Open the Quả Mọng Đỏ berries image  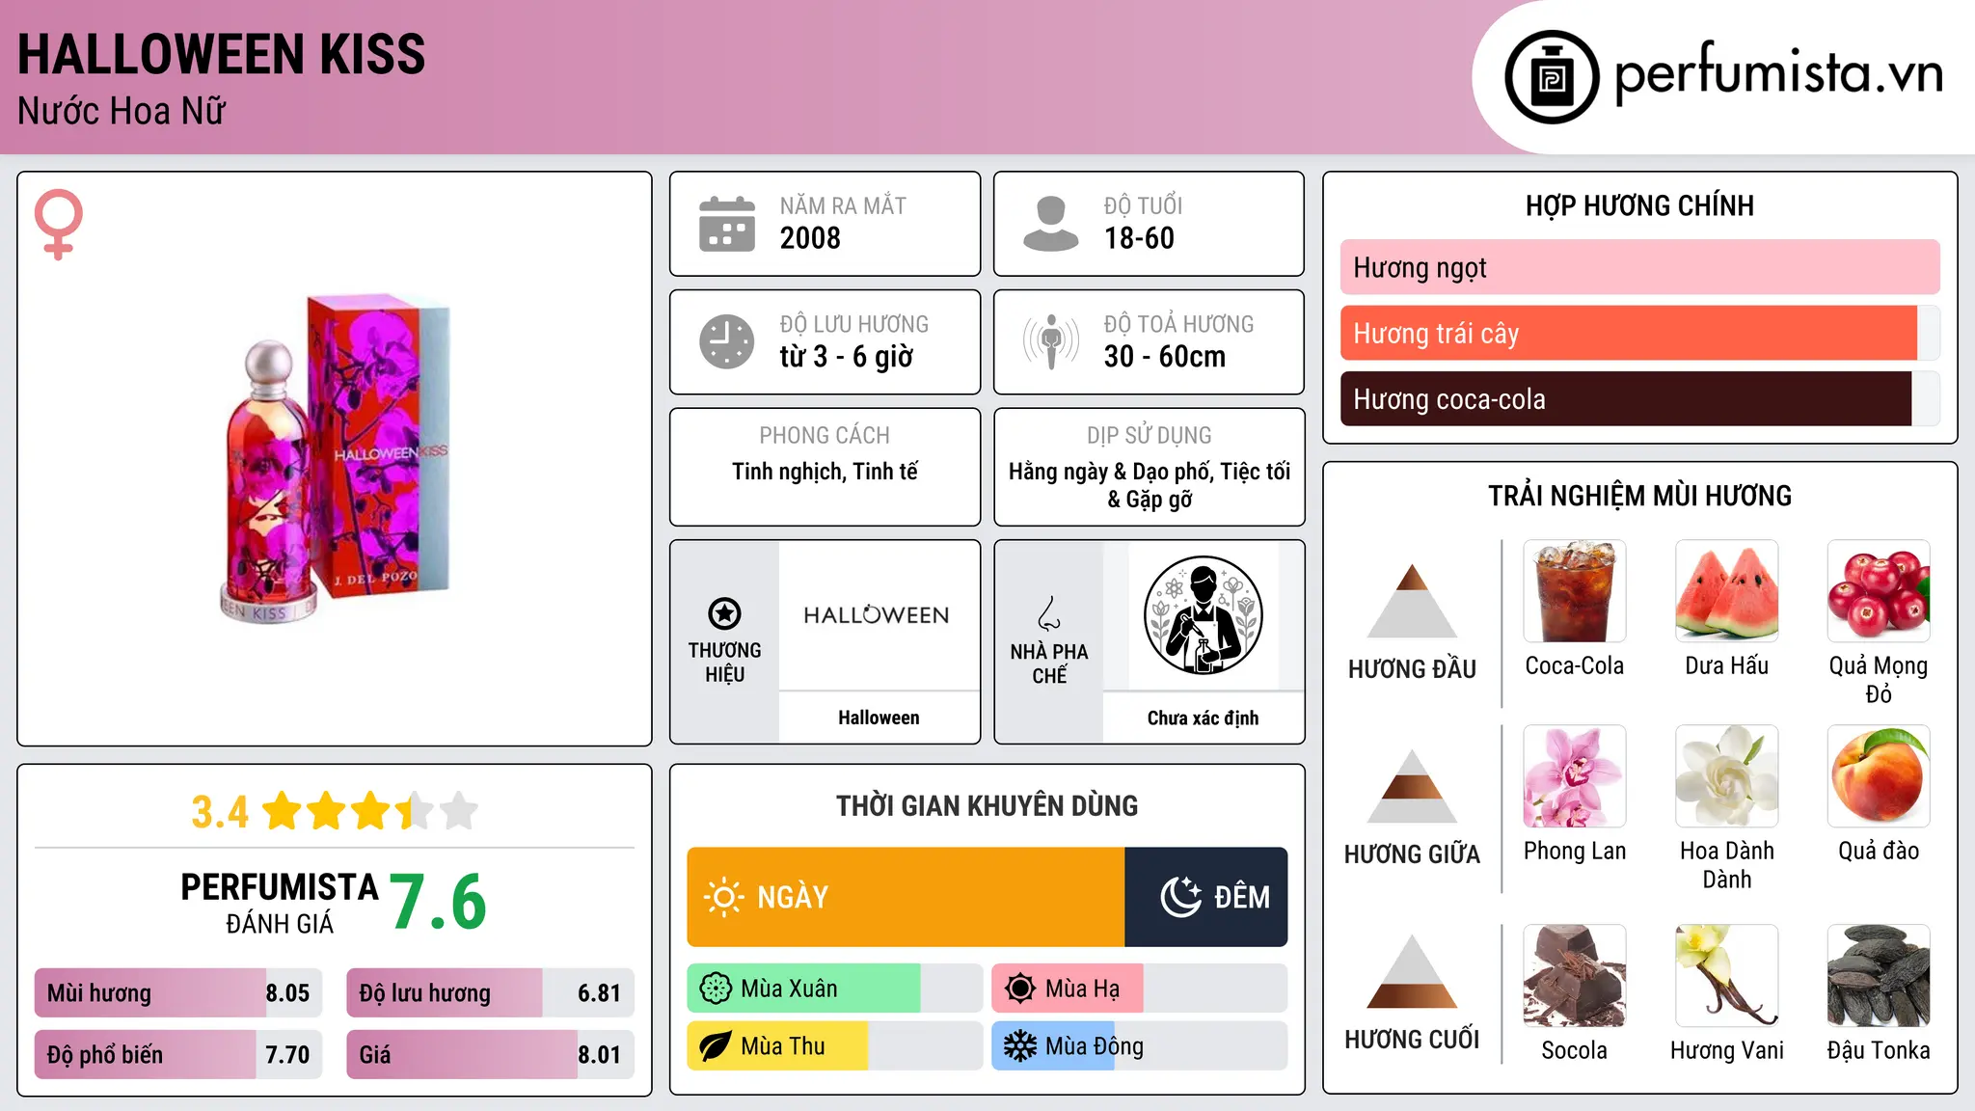pos(1879,591)
